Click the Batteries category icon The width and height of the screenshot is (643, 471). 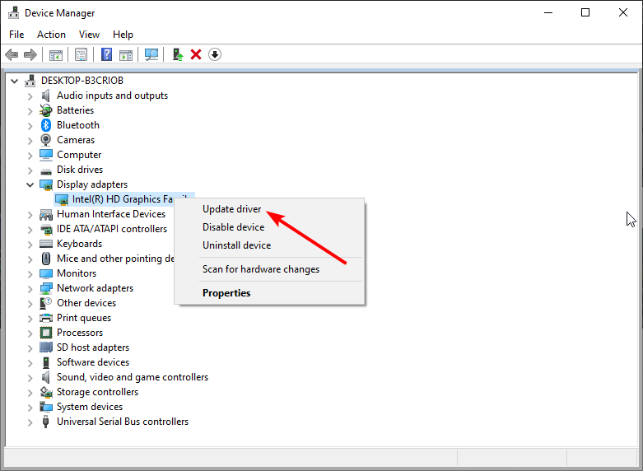(x=46, y=110)
